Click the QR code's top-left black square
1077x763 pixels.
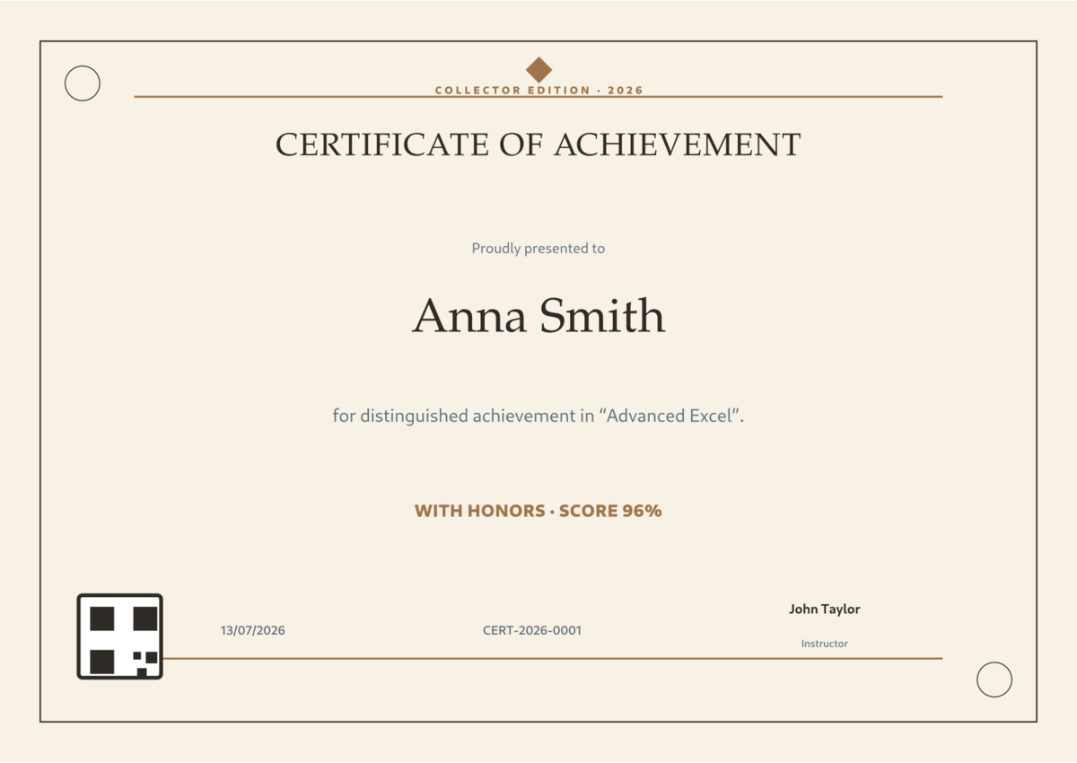tap(102, 618)
